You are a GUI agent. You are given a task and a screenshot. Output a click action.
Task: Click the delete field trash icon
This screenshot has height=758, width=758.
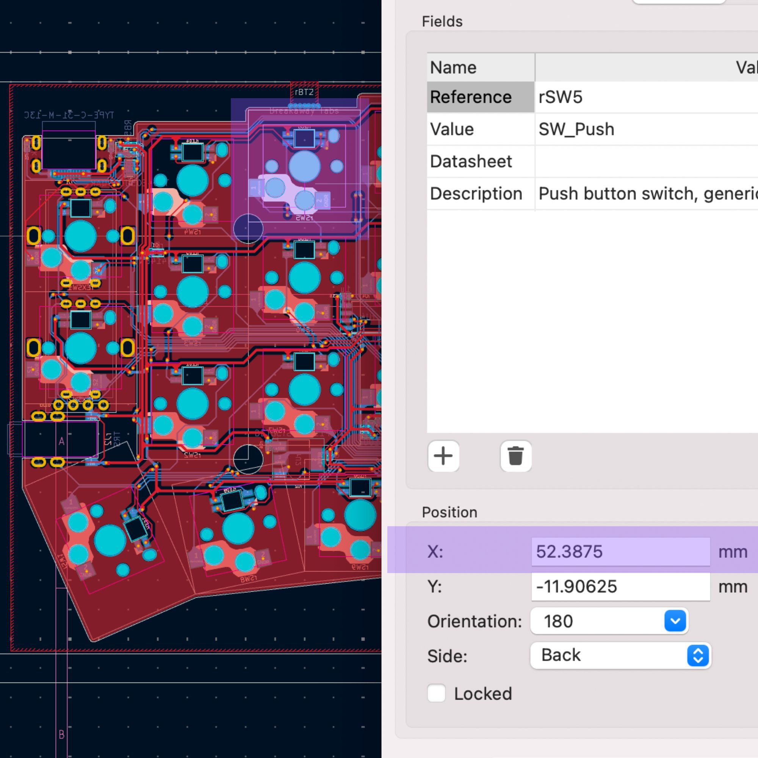[515, 456]
